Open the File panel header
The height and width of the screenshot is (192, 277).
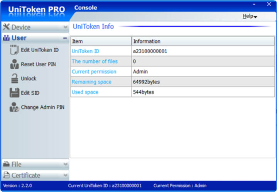35,164
